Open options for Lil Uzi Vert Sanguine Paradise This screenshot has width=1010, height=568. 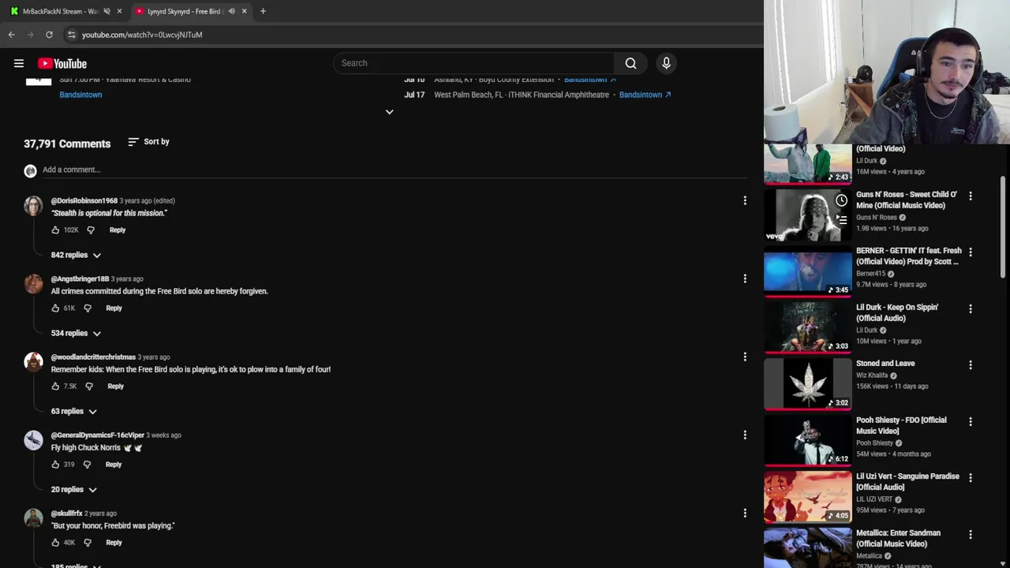pos(971,477)
